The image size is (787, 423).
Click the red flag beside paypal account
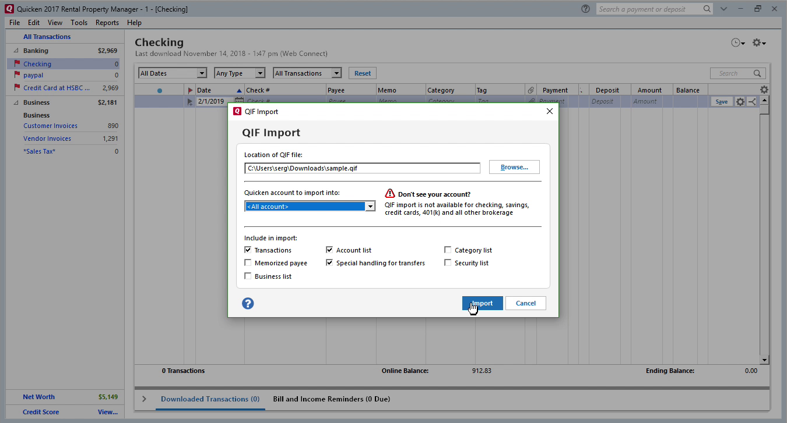coord(17,75)
